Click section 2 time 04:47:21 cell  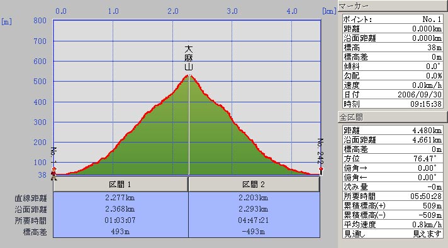(x=254, y=220)
